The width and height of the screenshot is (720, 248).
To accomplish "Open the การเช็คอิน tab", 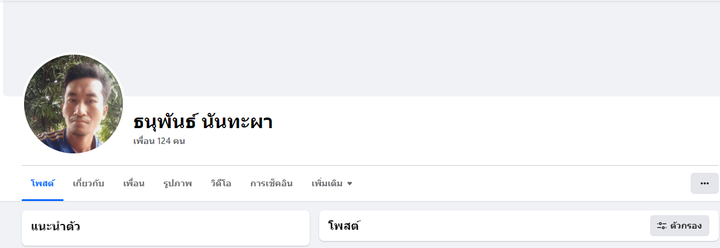I will click(x=271, y=183).
